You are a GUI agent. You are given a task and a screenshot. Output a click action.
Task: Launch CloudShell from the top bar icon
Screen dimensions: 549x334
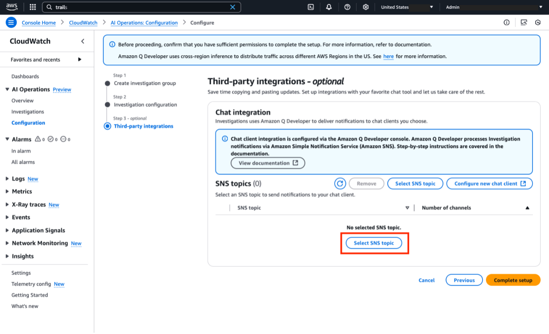[311, 7]
